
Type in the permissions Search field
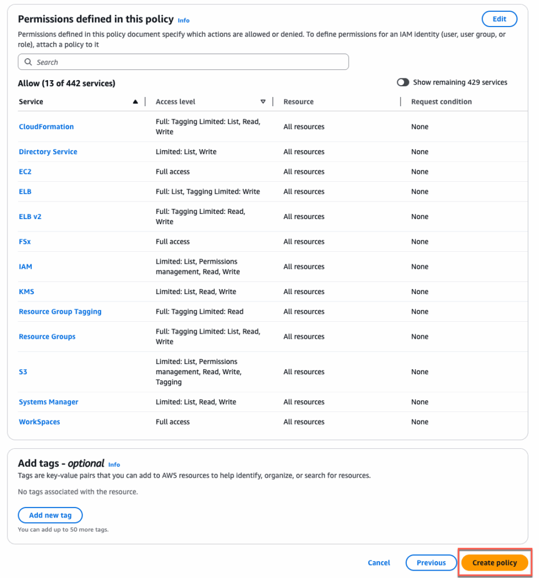[x=186, y=62]
